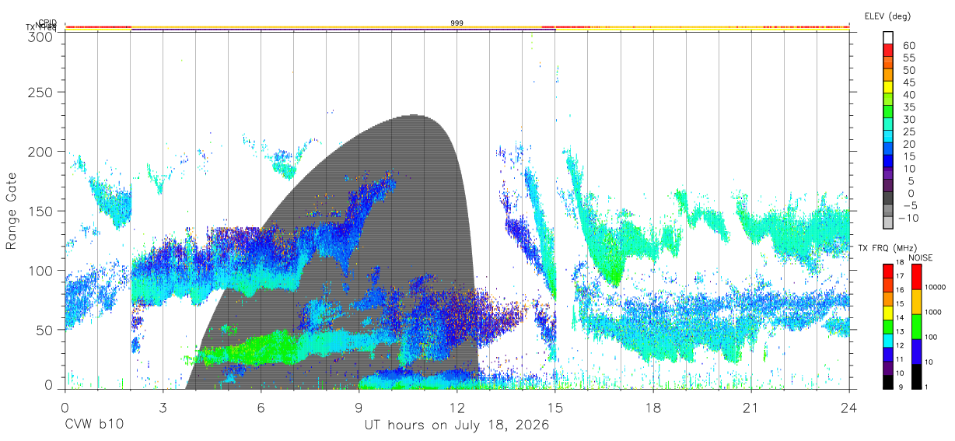This screenshot has height=441, width=955.
Task: Click the light gray bottom swatch of ELEV bar
Action: pos(888,224)
